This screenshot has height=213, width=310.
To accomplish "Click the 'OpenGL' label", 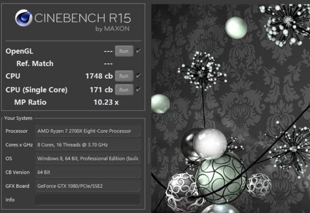I will click(x=19, y=51).
